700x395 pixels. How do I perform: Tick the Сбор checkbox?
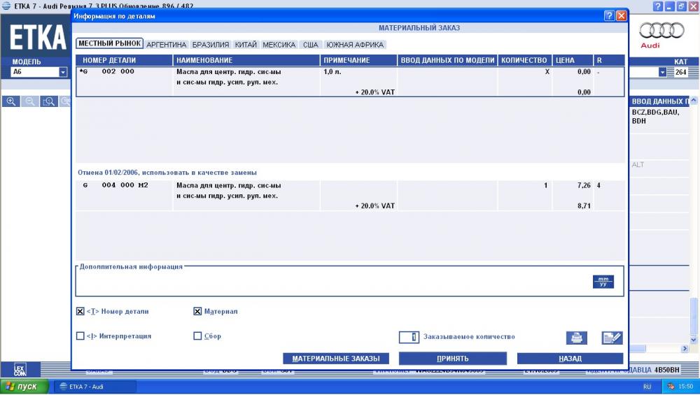pyautogui.click(x=197, y=336)
